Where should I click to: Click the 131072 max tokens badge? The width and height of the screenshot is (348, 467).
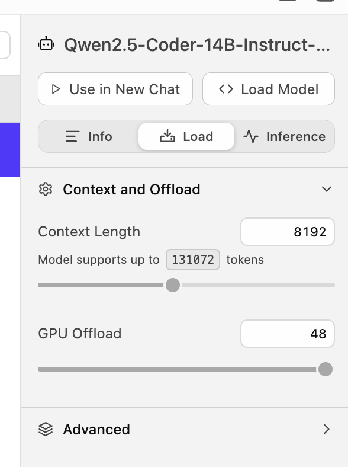coord(193,260)
